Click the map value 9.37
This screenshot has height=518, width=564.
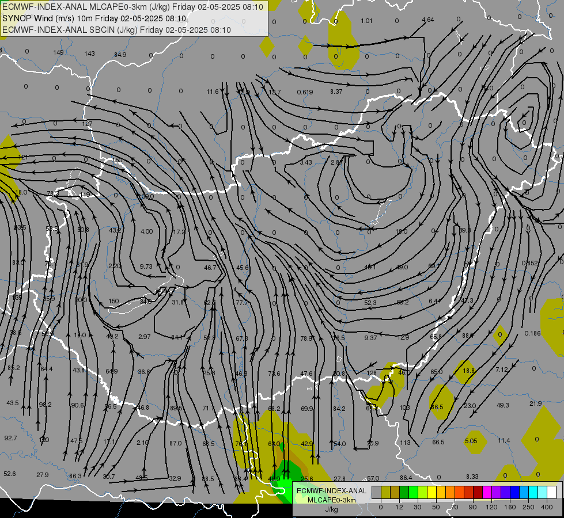(370, 337)
